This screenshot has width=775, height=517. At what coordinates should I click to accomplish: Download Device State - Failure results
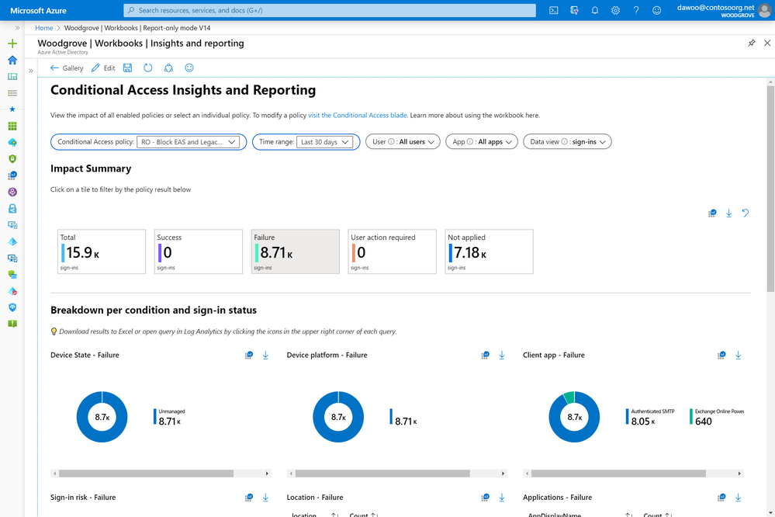coord(265,356)
